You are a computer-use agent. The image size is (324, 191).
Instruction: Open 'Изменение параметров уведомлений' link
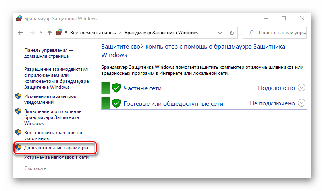pos(50,99)
